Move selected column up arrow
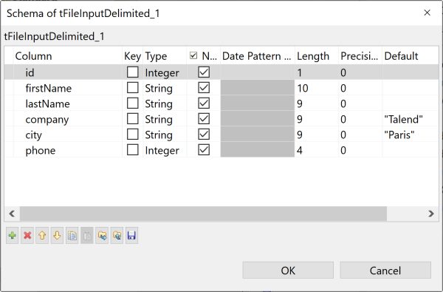The image size is (443, 292). [42, 235]
